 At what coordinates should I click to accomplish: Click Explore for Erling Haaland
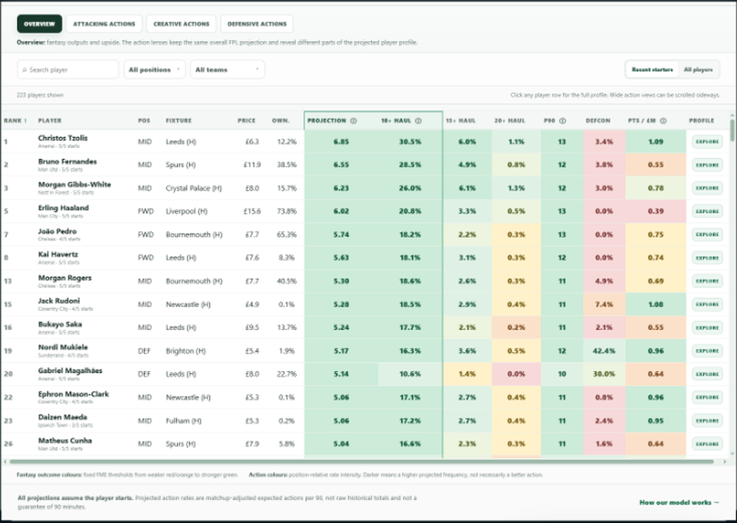click(707, 211)
